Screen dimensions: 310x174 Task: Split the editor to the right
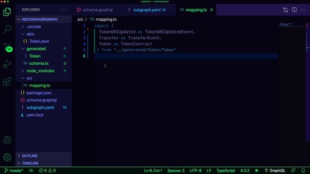point(294,10)
